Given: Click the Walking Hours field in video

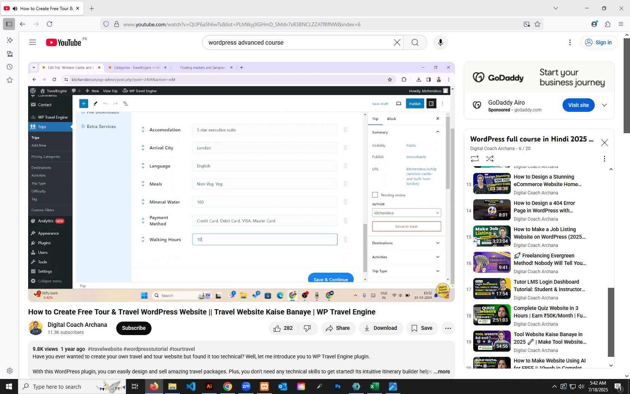Looking at the screenshot, I should (265, 239).
